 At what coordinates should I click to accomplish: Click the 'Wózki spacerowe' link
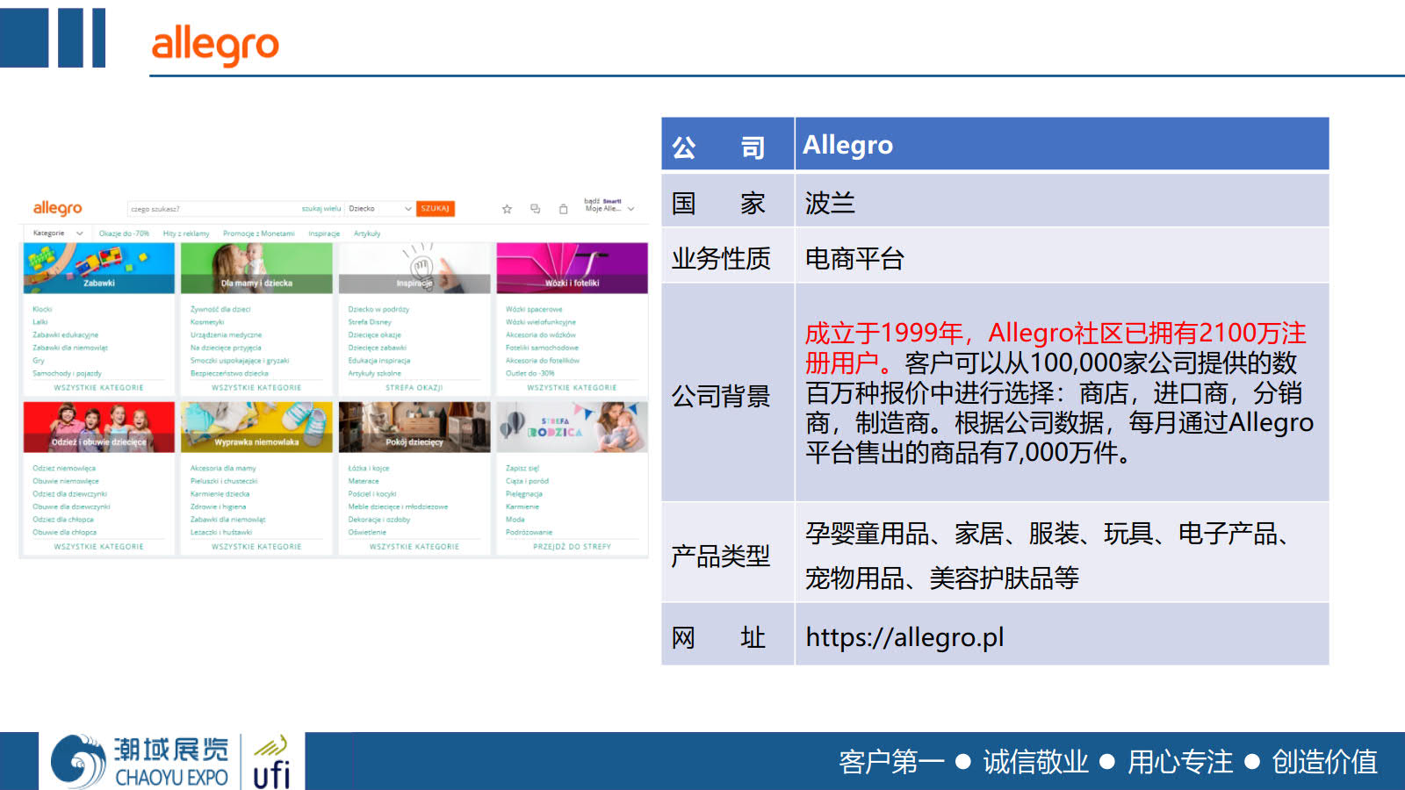tap(534, 309)
